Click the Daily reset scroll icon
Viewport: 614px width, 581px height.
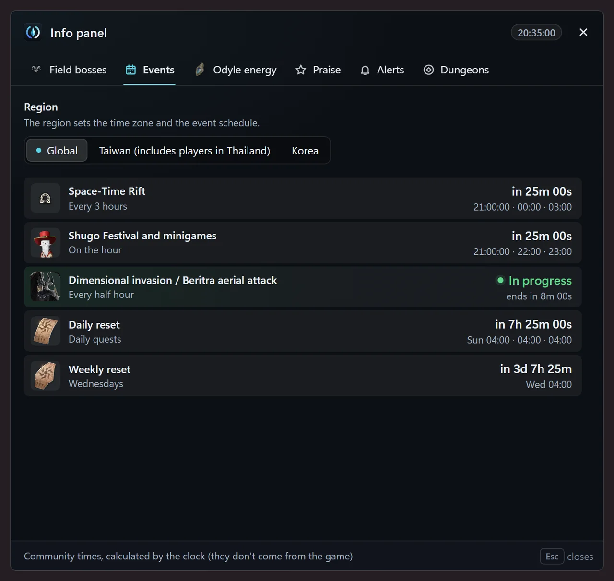tap(46, 332)
